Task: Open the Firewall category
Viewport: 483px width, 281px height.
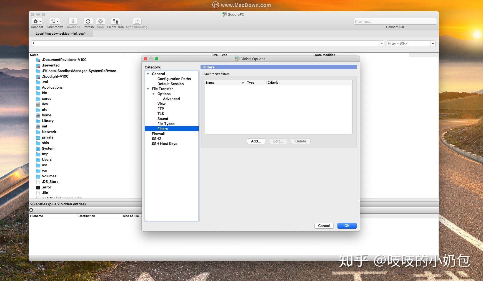Action: [x=158, y=134]
